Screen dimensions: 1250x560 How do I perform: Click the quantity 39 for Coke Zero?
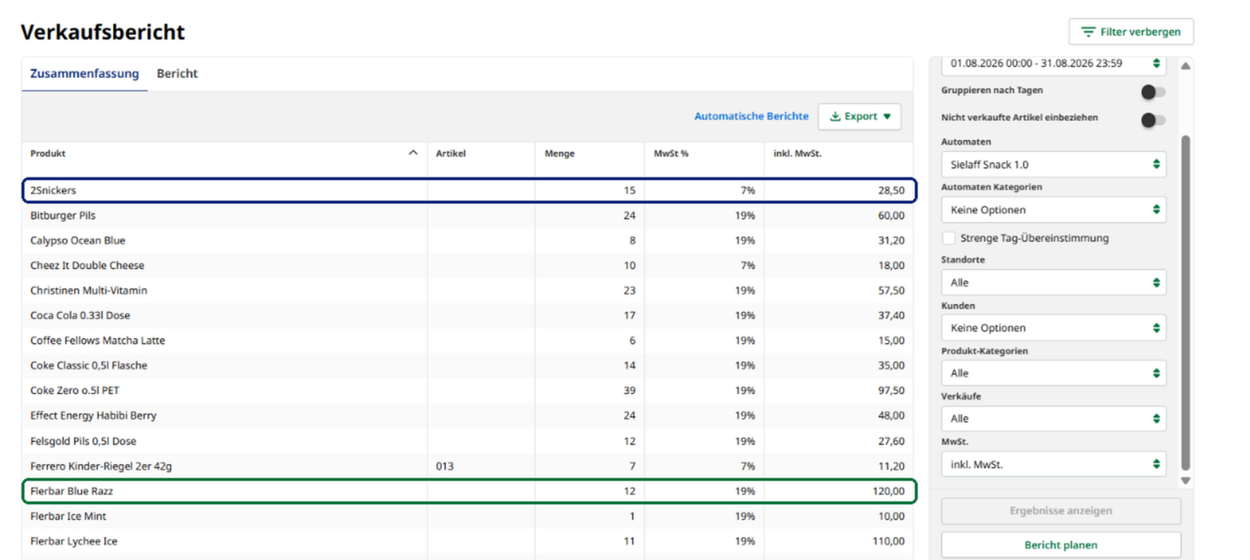630,391
